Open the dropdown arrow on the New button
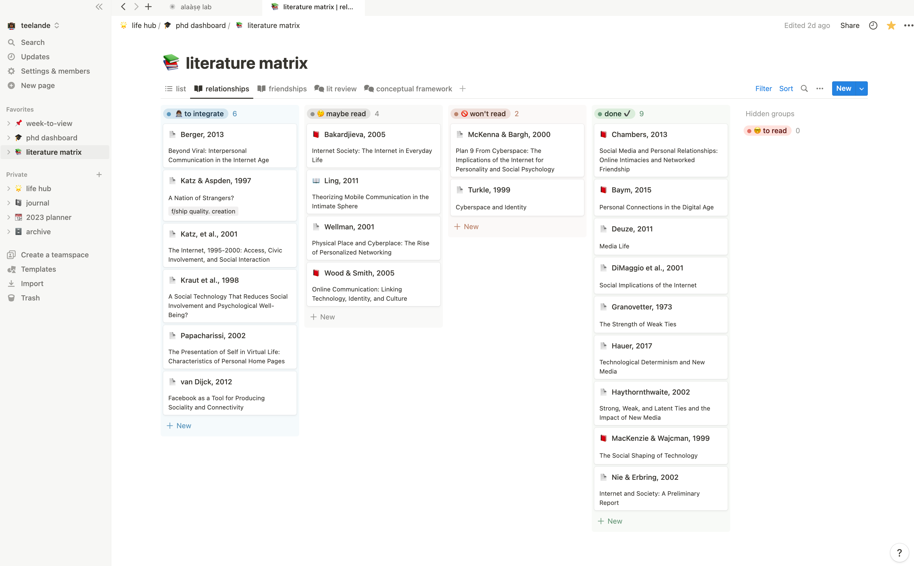Viewport: 914px width, 566px height. [x=862, y=89]
